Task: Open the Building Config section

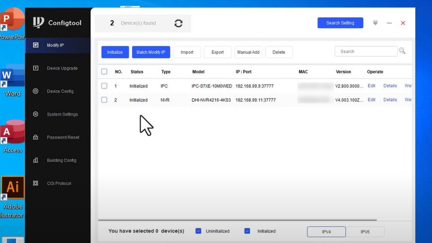Action: [x=58, y=160]
